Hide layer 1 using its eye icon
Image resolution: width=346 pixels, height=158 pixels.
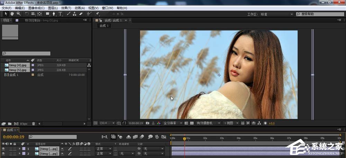3,149
